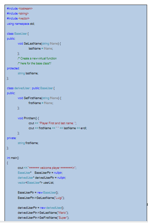Click SetFirstName function signature
The width and height of the screenshot is (148, 223).
coord(40,98)
